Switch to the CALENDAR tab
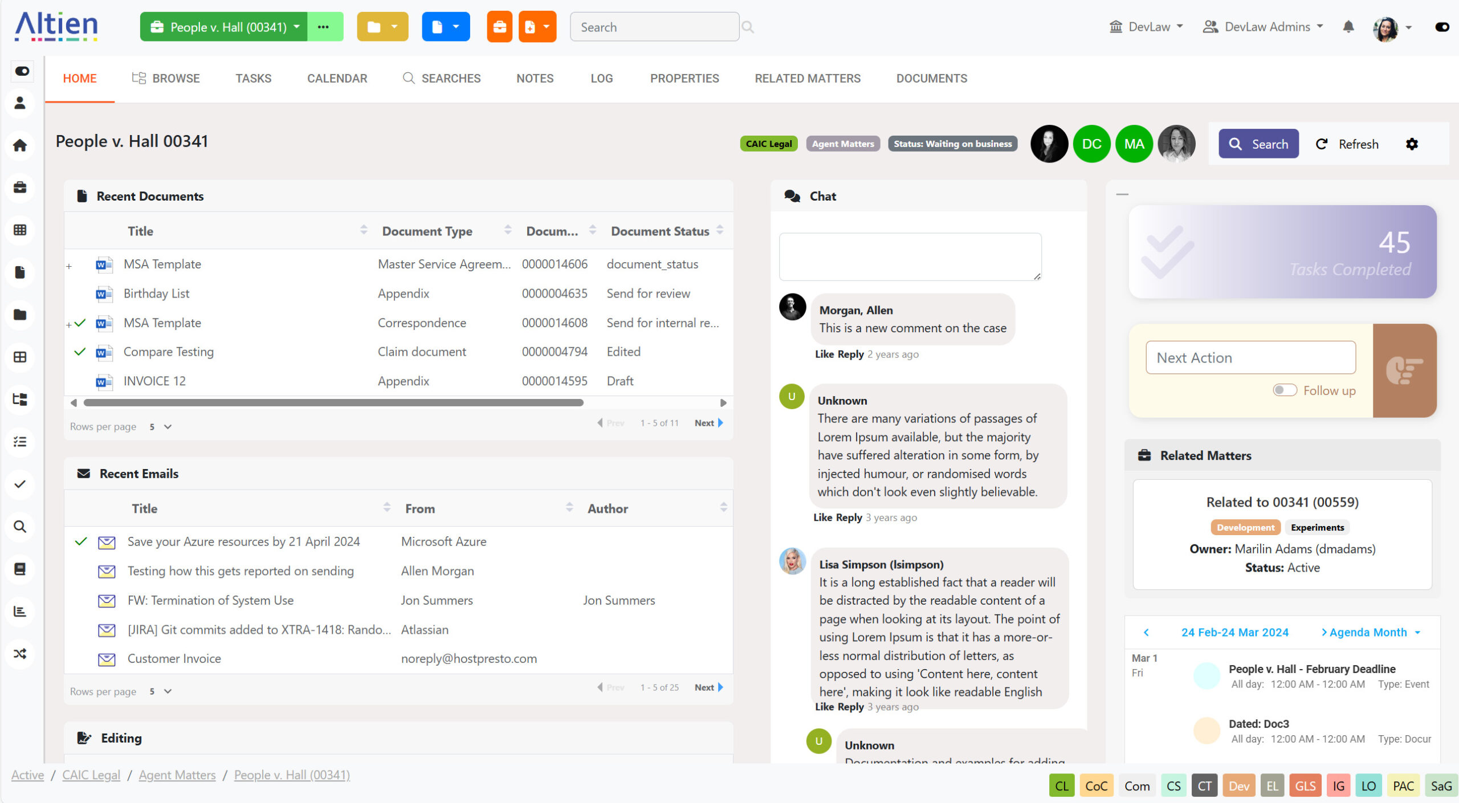Screen dimensions: 1459x803 pos(337,78)
